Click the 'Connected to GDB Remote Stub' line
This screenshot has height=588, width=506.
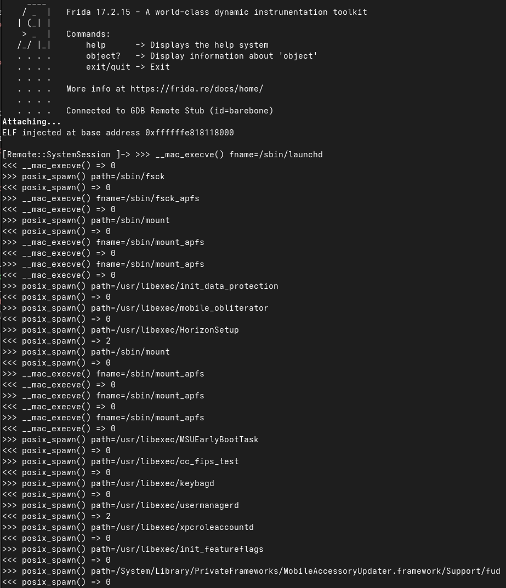[x=169, y=111]
